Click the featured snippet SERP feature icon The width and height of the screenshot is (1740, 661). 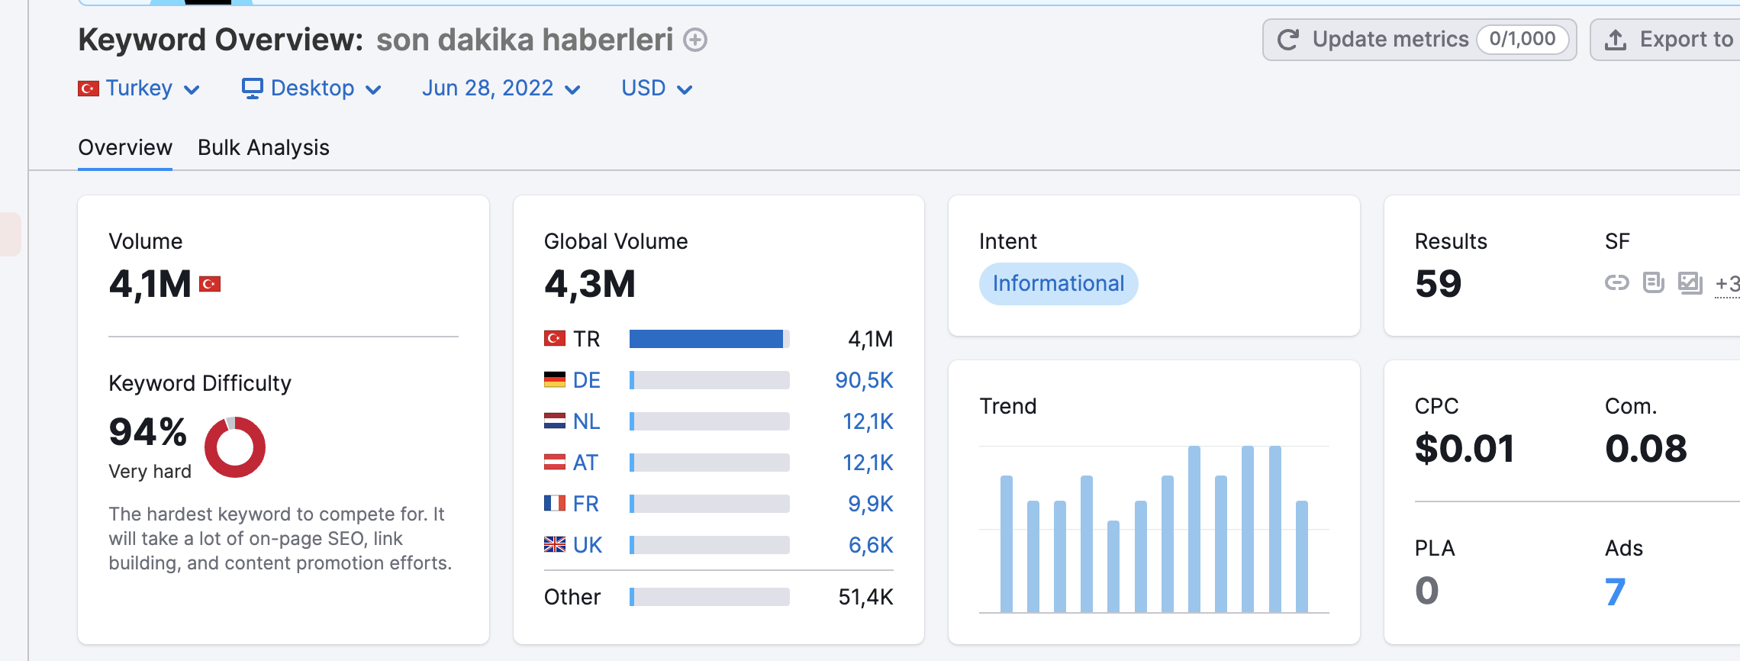(x=1653, y=283)
